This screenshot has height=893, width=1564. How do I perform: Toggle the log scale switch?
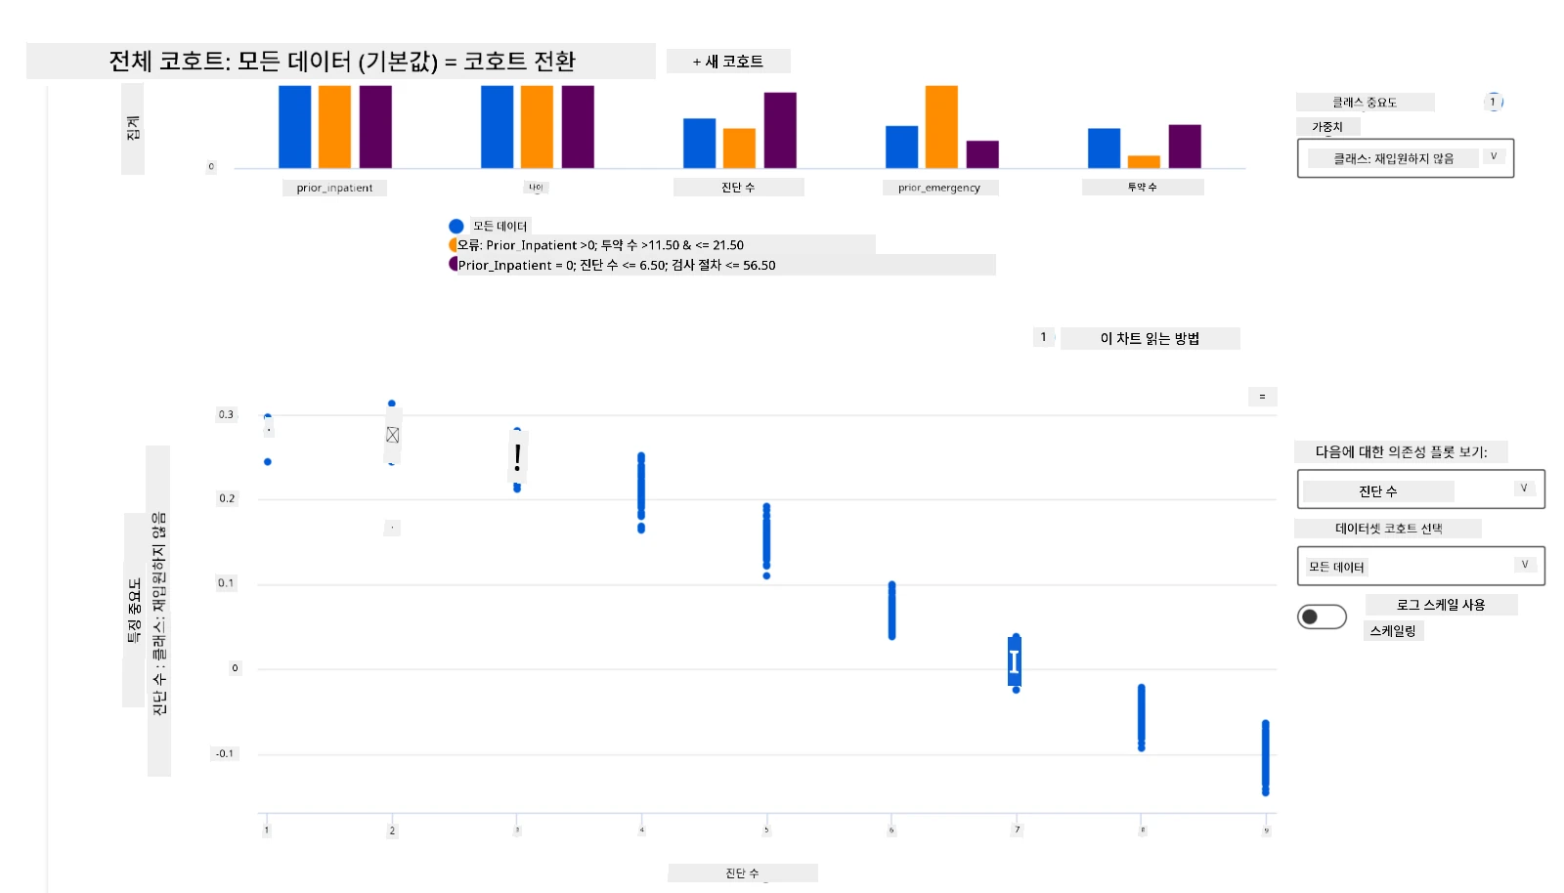1322,617
